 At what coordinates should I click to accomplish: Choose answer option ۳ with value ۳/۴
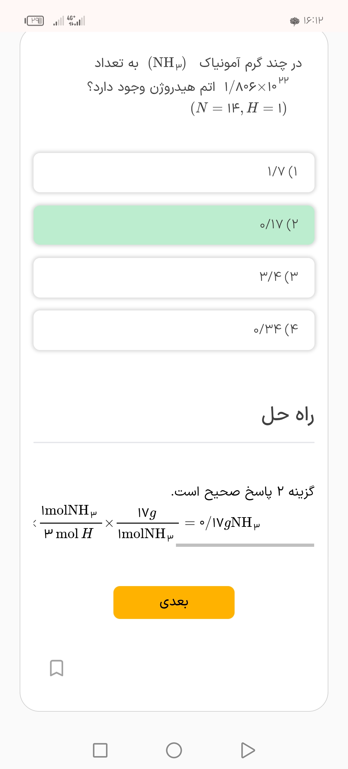click(x=174, y=278)
